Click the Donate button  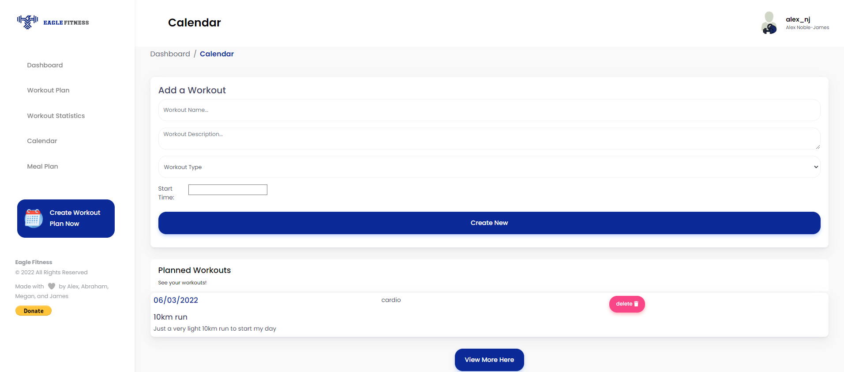(34, 311)
